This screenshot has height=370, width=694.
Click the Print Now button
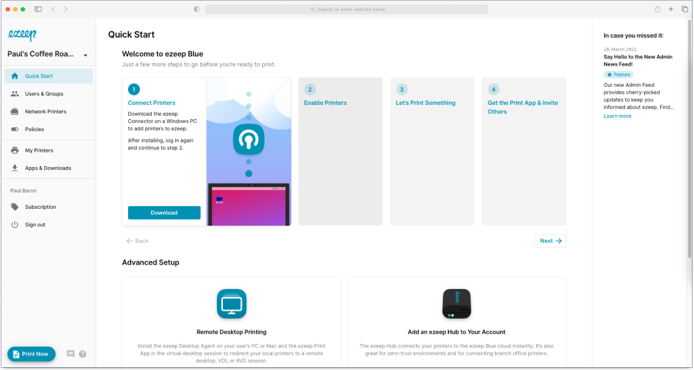tap(31, 353)
